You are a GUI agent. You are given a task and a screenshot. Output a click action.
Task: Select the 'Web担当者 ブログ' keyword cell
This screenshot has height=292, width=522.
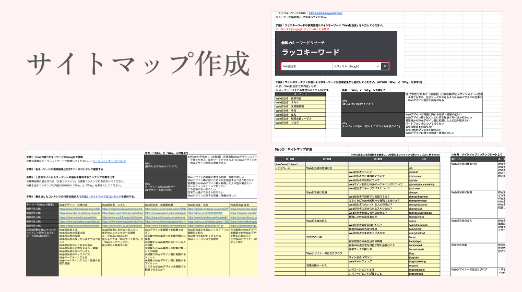tap(300, 123)
